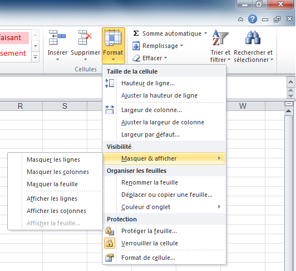
Task: Open Trier et filtrer funnel icon
Action: [x=220, y=38]
